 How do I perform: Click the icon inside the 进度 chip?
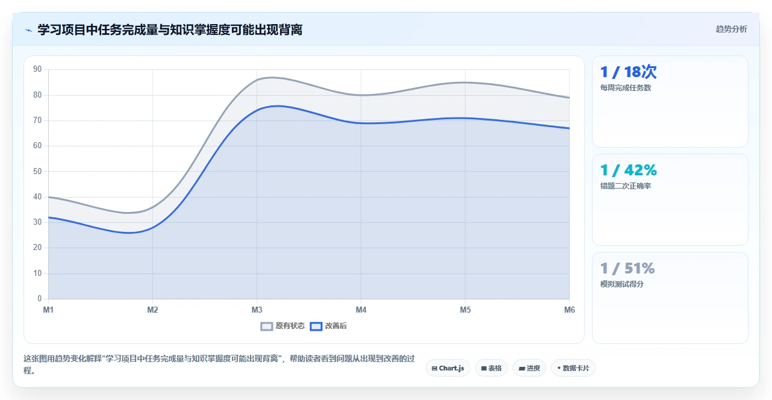coord(521,368)
